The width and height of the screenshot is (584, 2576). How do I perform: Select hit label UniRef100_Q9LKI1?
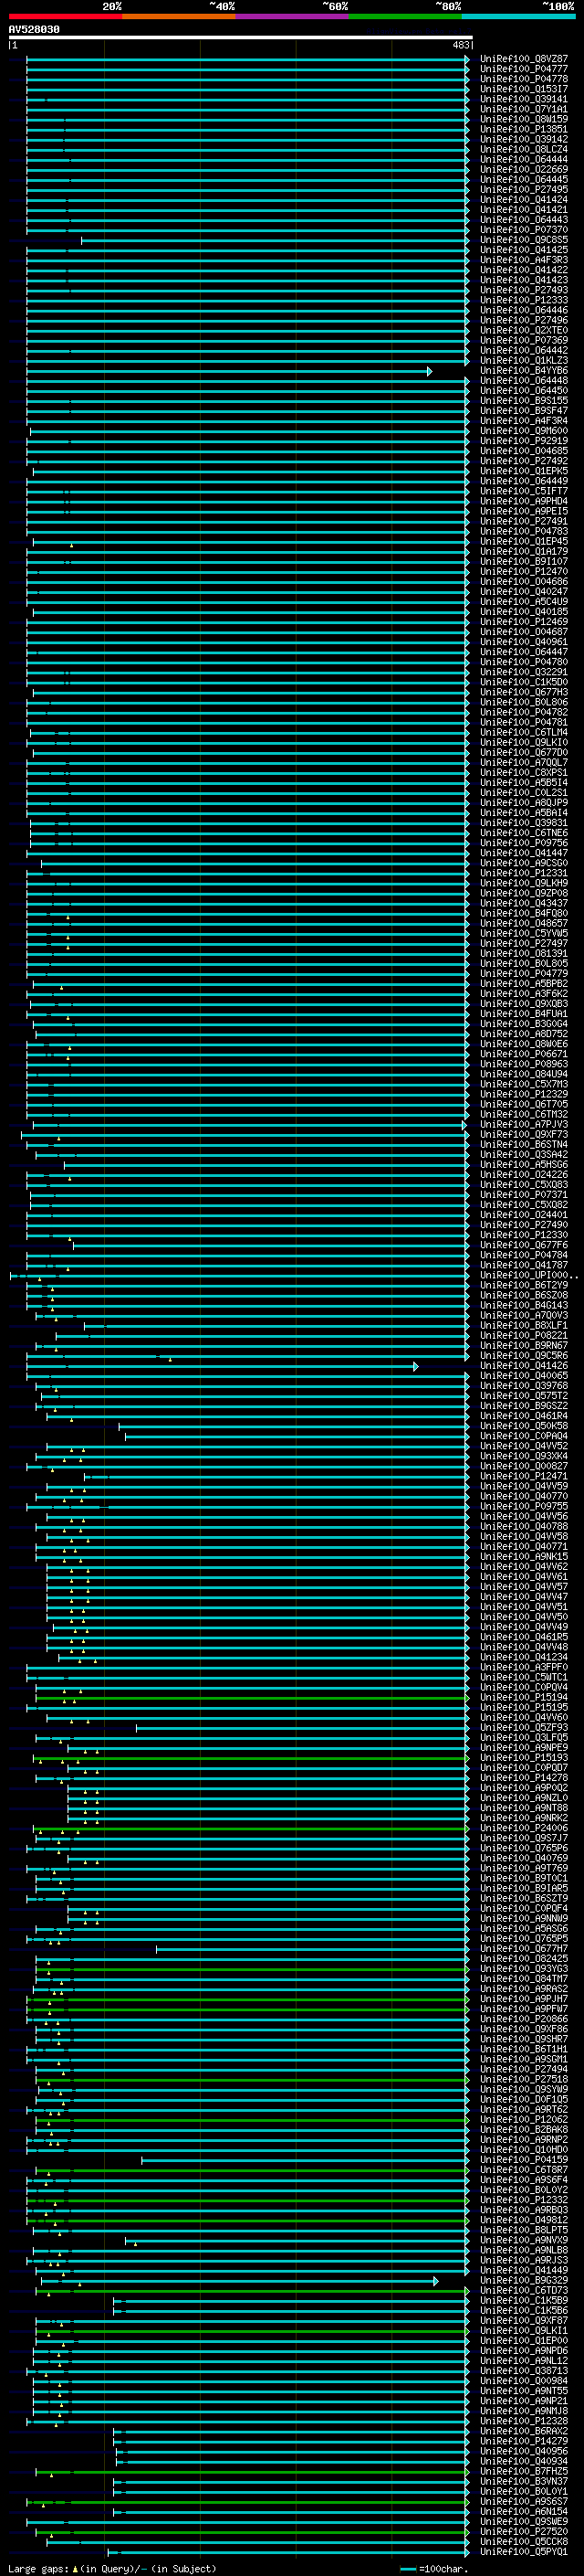click(523, 2330)
